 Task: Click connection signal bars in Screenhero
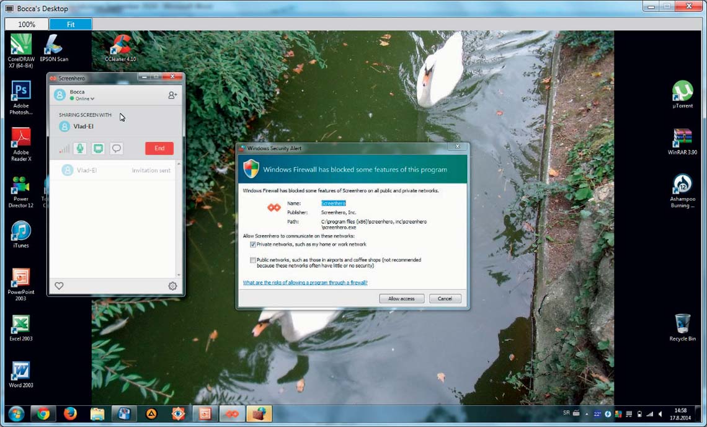pyautogui.click(x=64, y=149)
